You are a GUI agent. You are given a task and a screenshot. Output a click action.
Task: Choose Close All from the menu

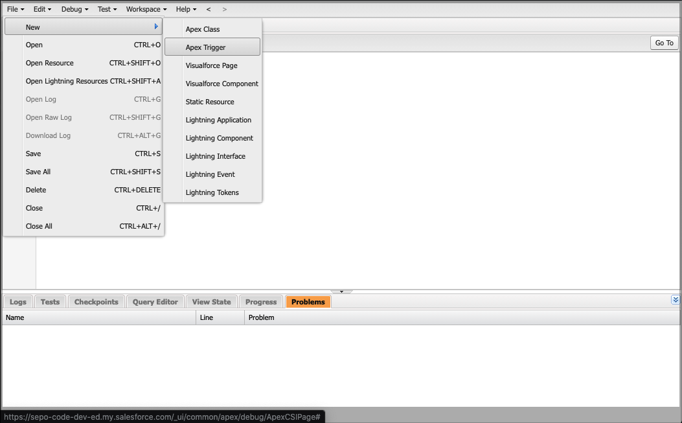84,226
